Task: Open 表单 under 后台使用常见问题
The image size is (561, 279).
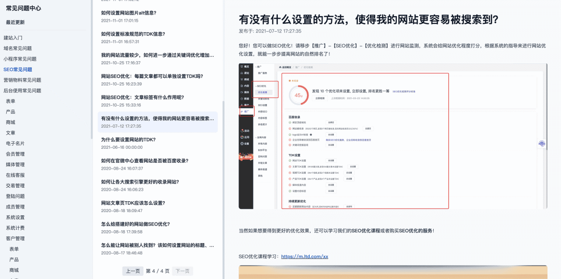Action: (11, 101)
